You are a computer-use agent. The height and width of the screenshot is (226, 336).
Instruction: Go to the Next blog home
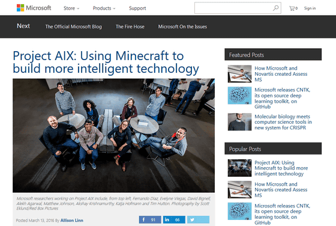click(x=23, y=26)
